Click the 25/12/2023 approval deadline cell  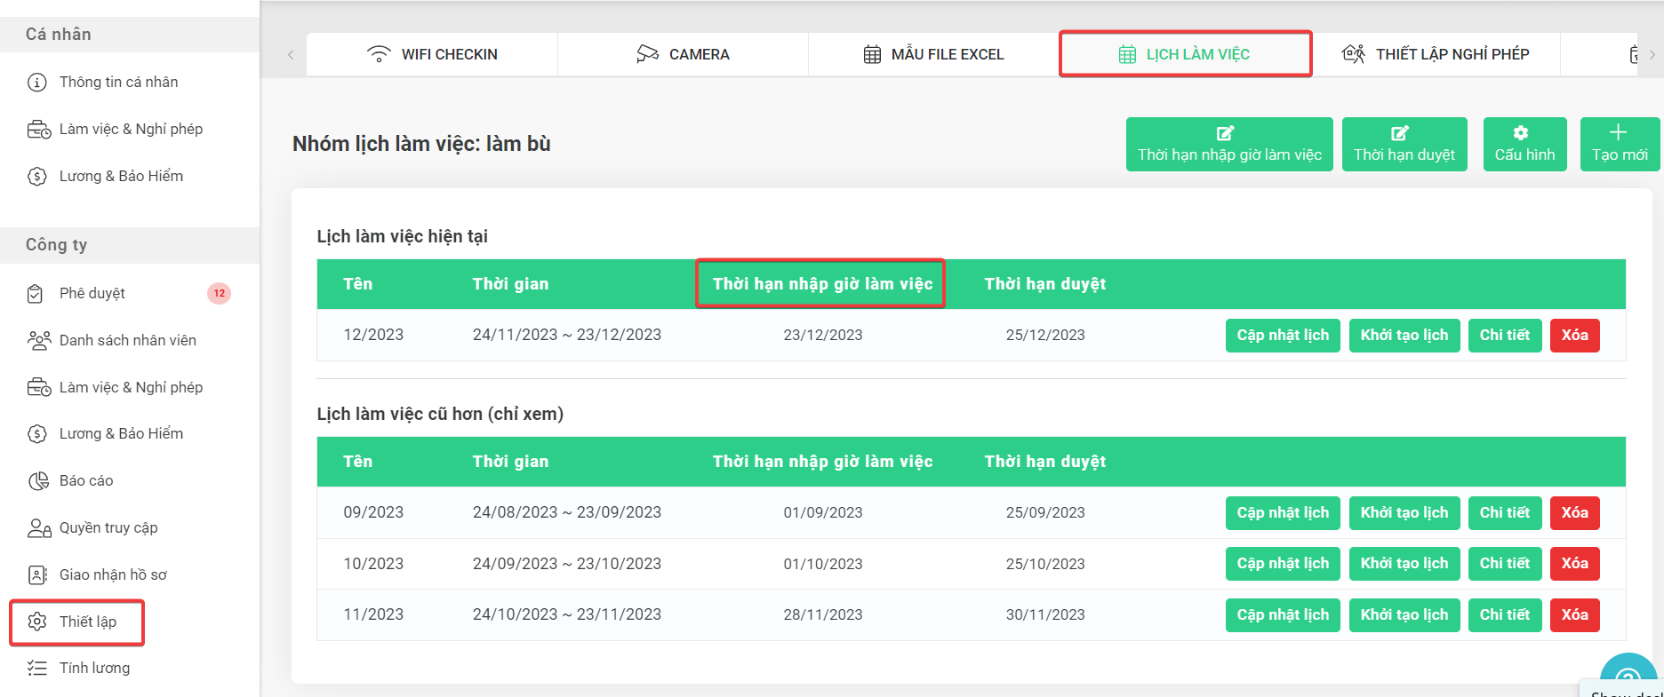[1045, 335]
